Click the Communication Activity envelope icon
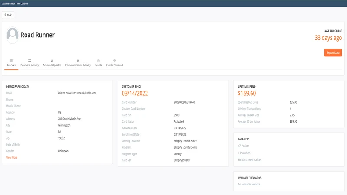This screenshot has width=347, height=195. pos(78,61)
